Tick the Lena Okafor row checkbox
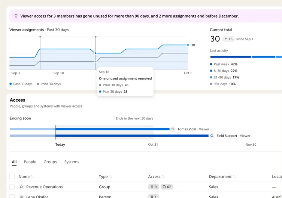This screenshot has height=198, width=282. pos(12,197)
